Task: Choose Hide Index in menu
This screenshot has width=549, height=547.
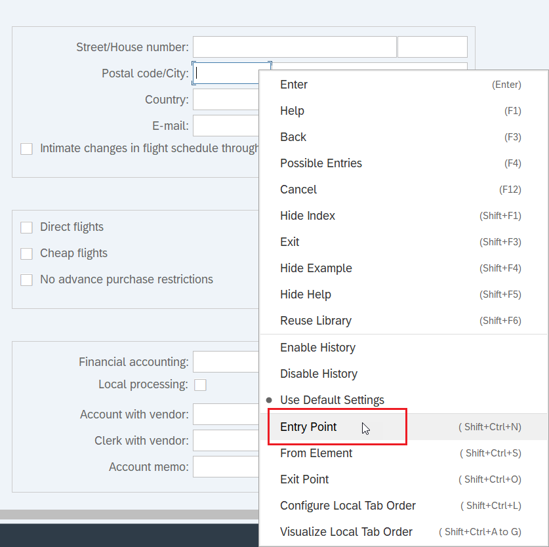Action: (403, 216)
